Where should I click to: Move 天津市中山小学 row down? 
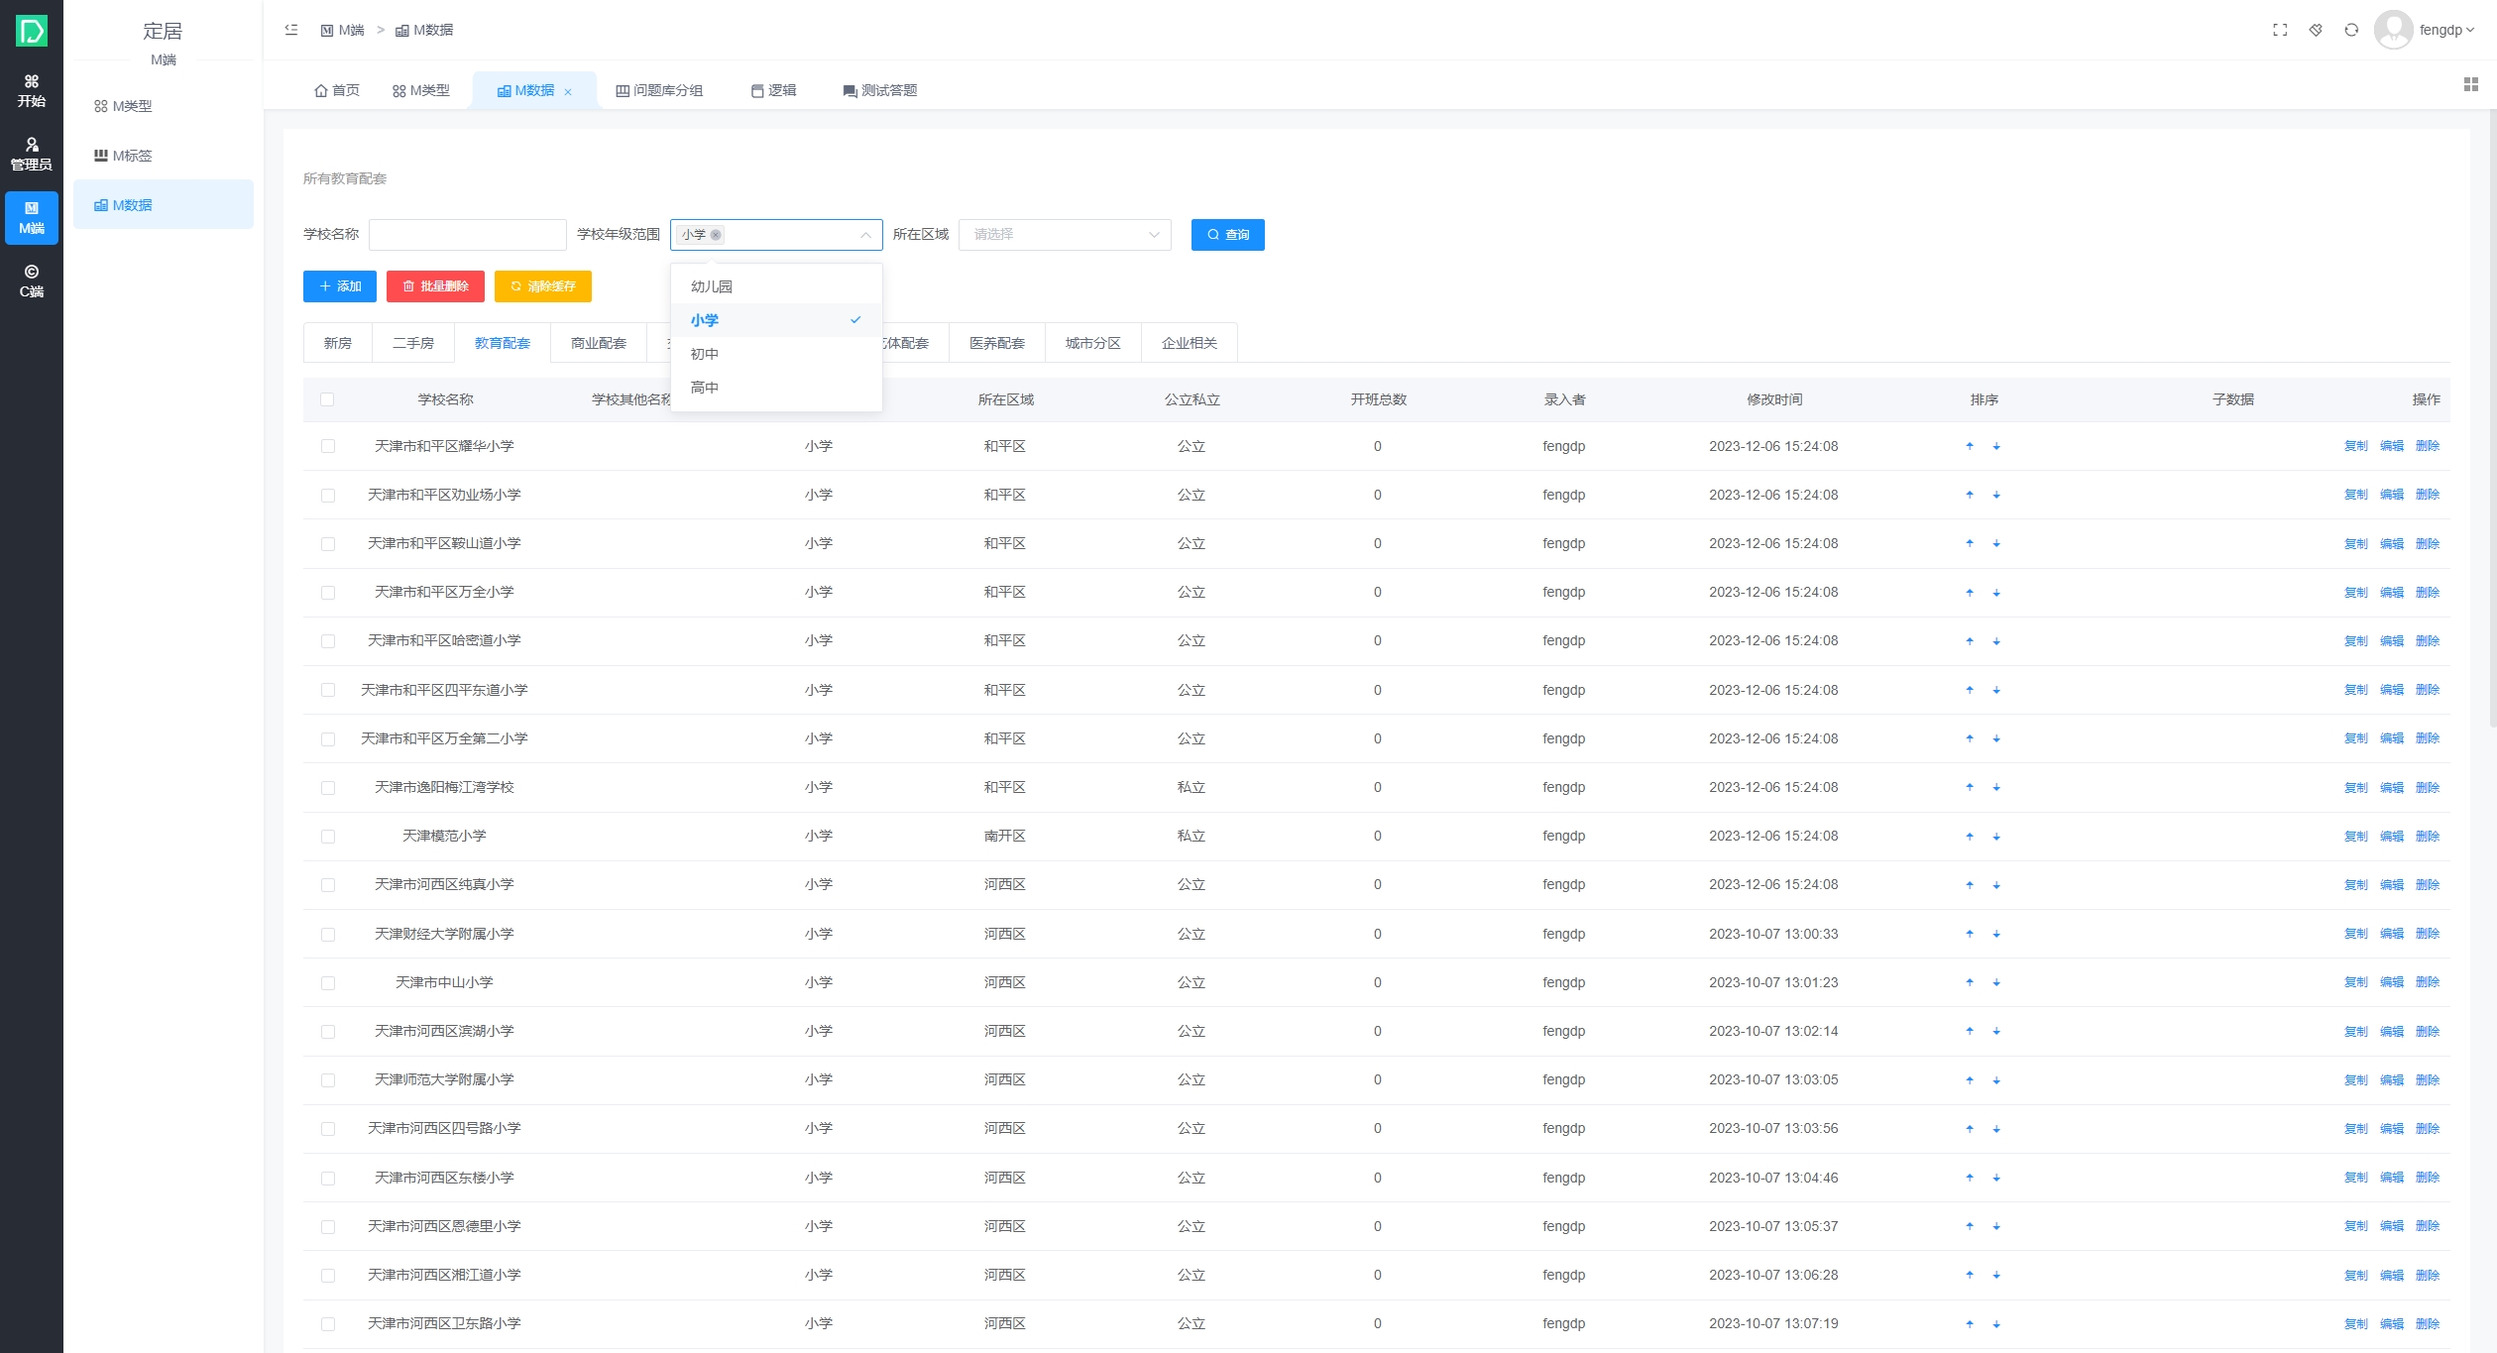point(1996,982)
